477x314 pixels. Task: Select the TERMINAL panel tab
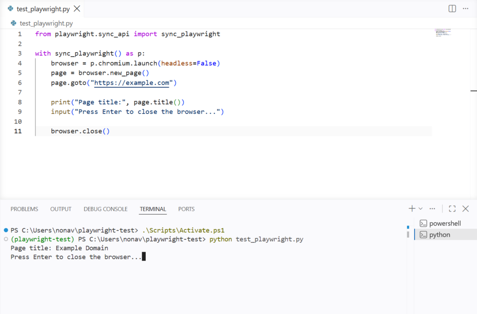point(153,209)
